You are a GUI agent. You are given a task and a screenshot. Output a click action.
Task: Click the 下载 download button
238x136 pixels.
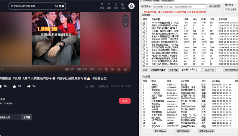click(x=27, y=117)
